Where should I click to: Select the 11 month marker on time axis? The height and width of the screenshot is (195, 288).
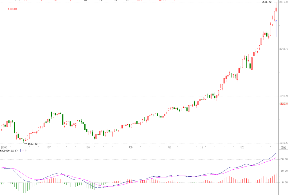(x=202, y=147)
